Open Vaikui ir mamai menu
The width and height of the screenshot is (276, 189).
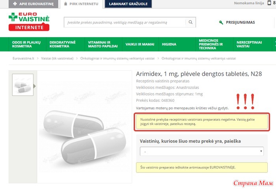click(x=140, y=44)
